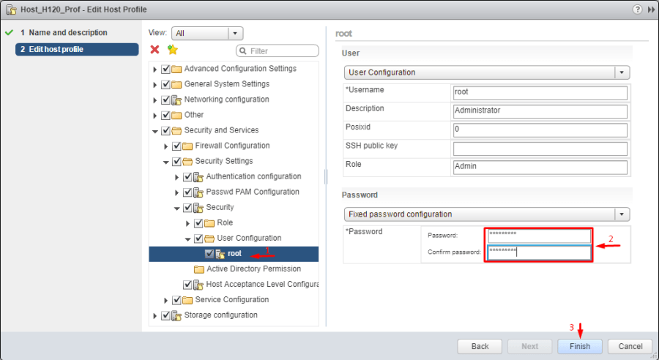Click the SSH public key input field
The height and width of the screenshot is (360, 659).
(x=540, y=149)
